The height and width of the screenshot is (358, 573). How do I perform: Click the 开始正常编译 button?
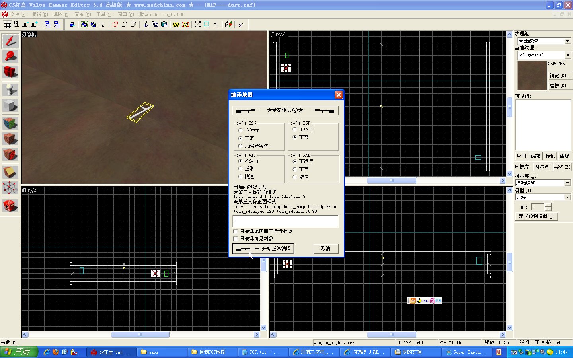tap(263, 249)
